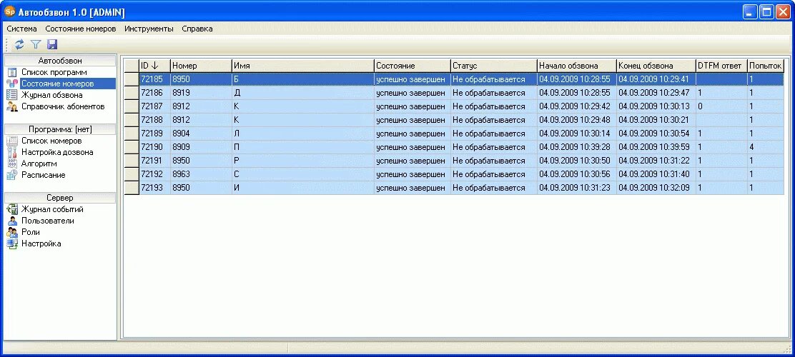Open Список программ in the sidebar
Image resolution: width=795 pixels, height=357 pixels.
click(x=54, y=72)
